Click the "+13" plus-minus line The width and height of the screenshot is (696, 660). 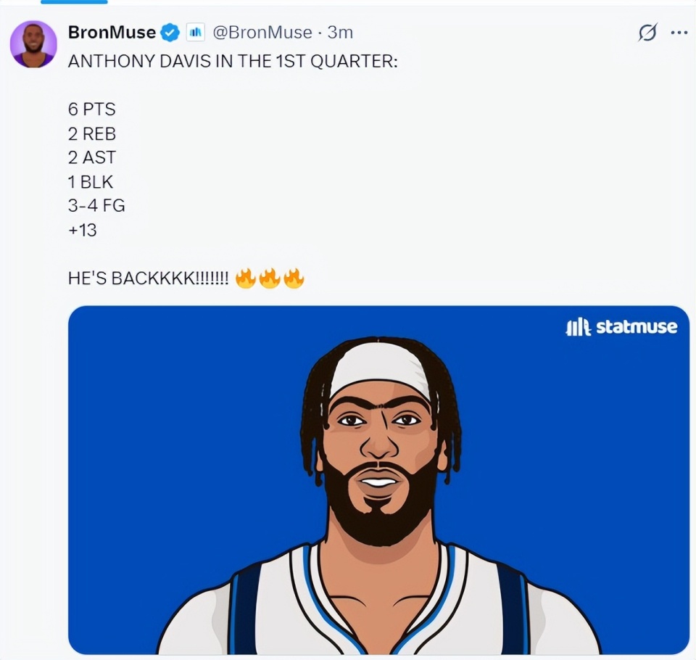[x=83, y=230]
